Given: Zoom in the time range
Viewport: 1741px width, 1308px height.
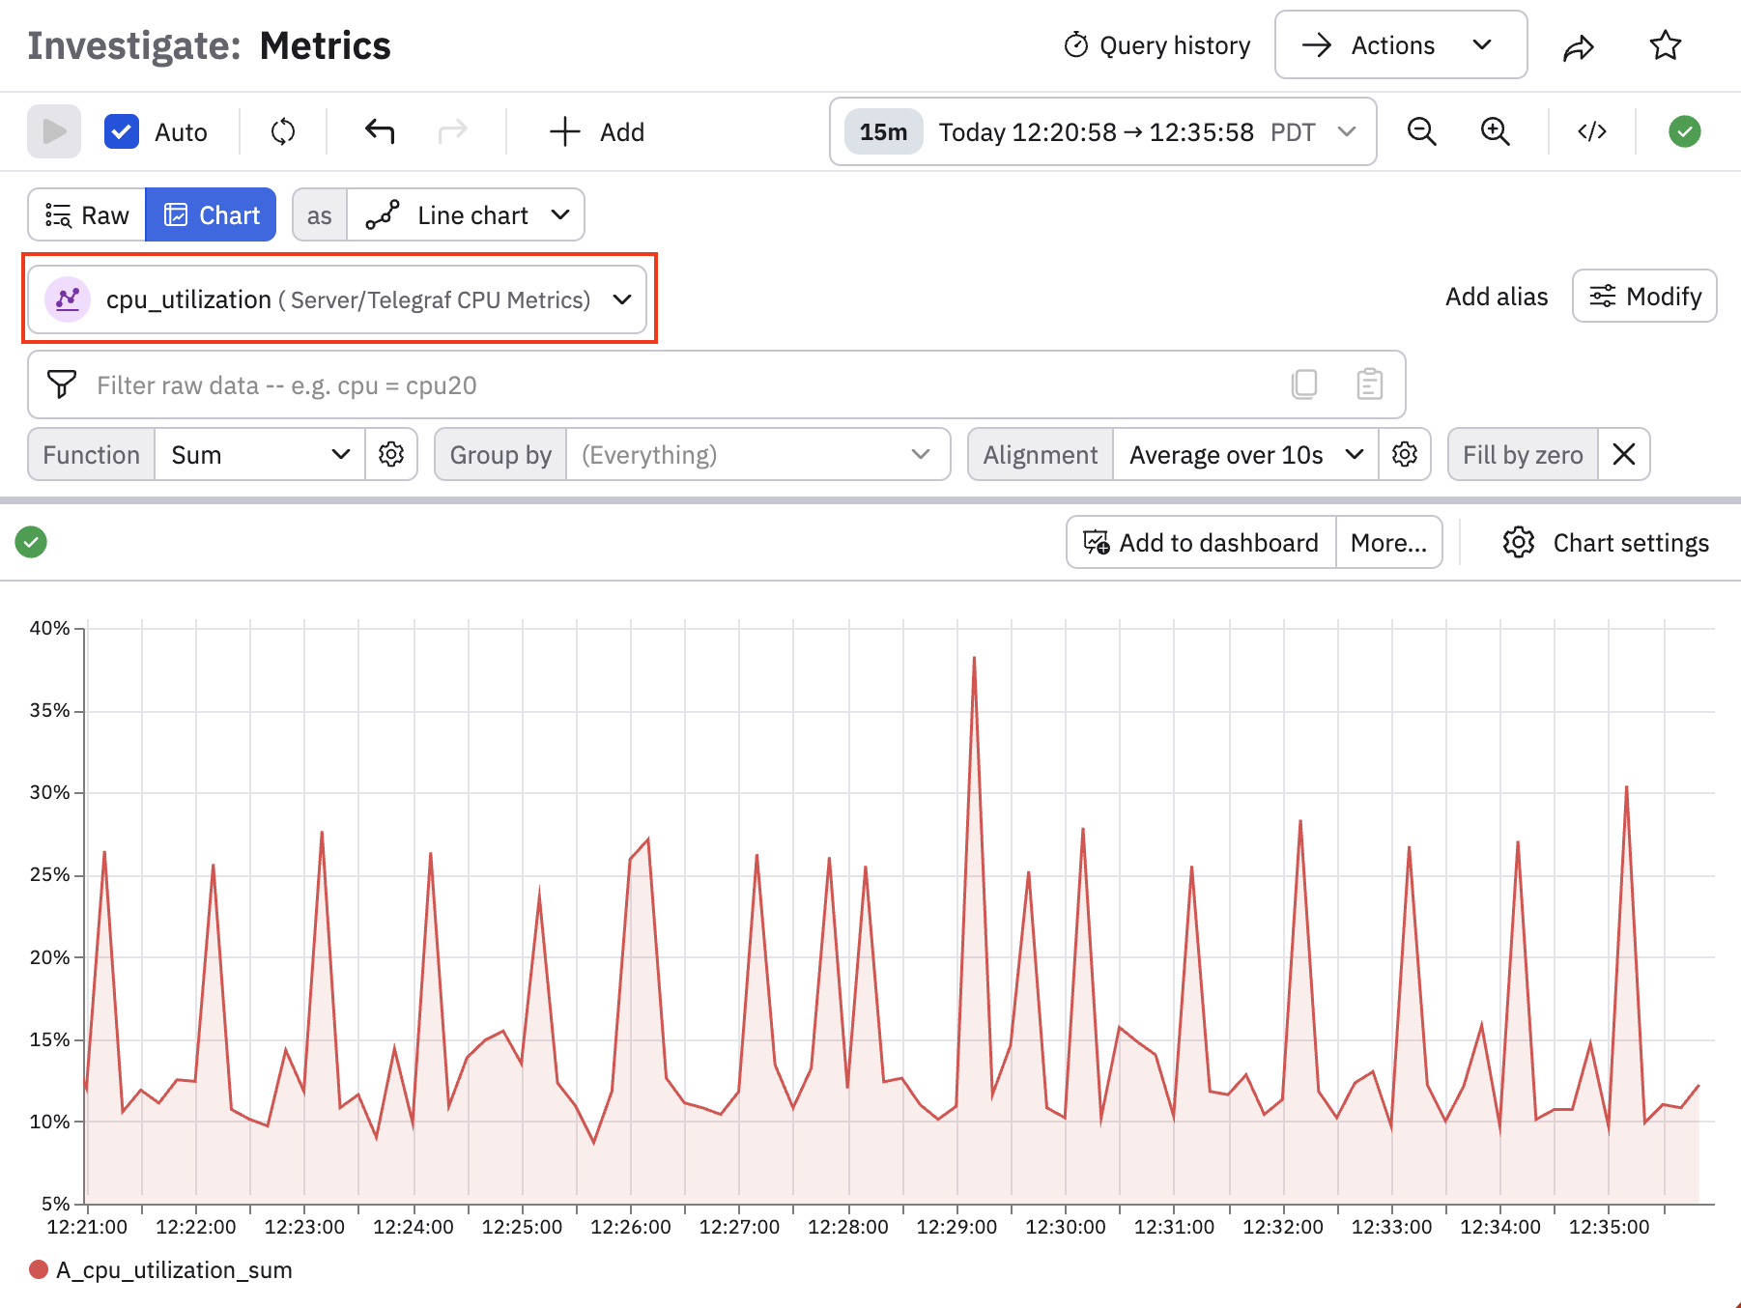Looking at the screenshot, I should [x=1495, y=131].
